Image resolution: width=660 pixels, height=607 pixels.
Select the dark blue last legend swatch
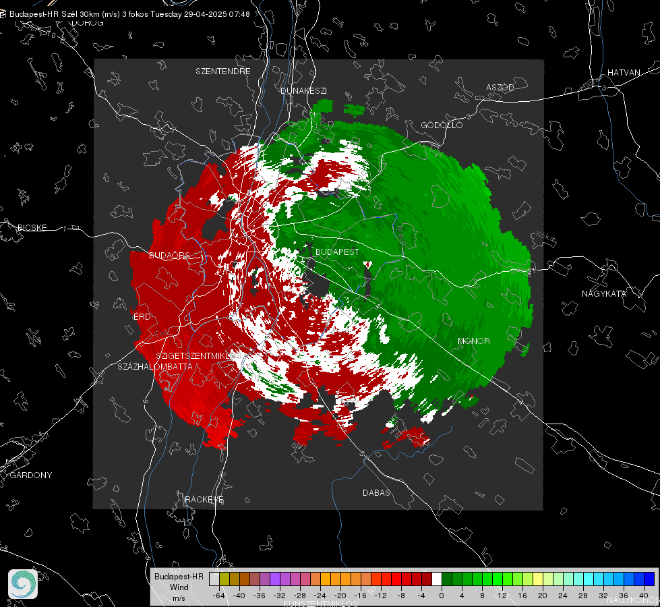click(649, 579)
